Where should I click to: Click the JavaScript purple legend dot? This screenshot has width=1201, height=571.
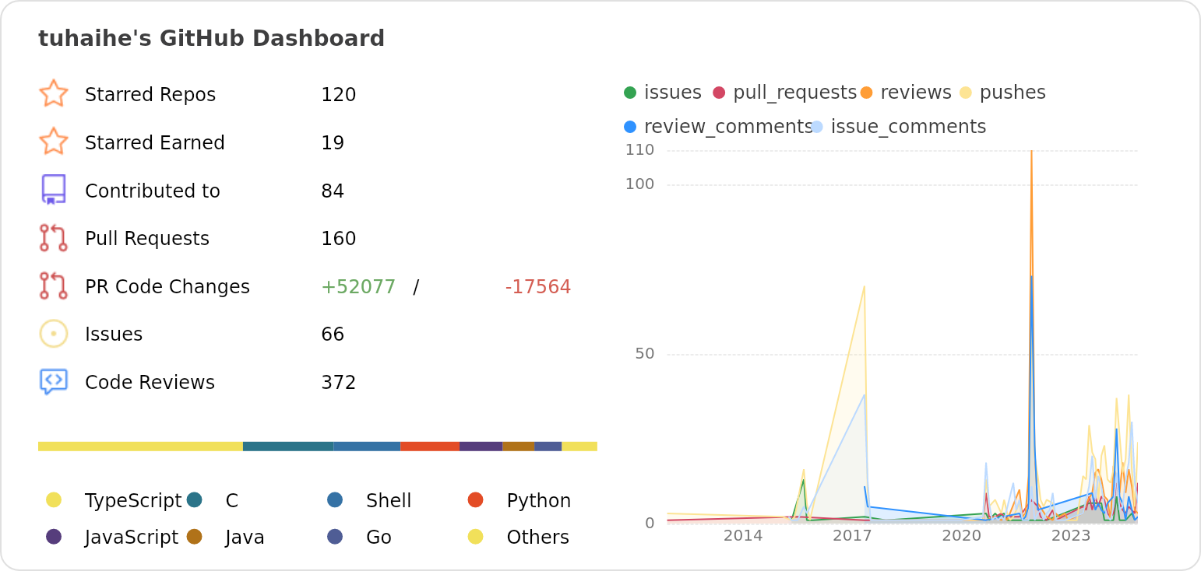coord(54,537)
